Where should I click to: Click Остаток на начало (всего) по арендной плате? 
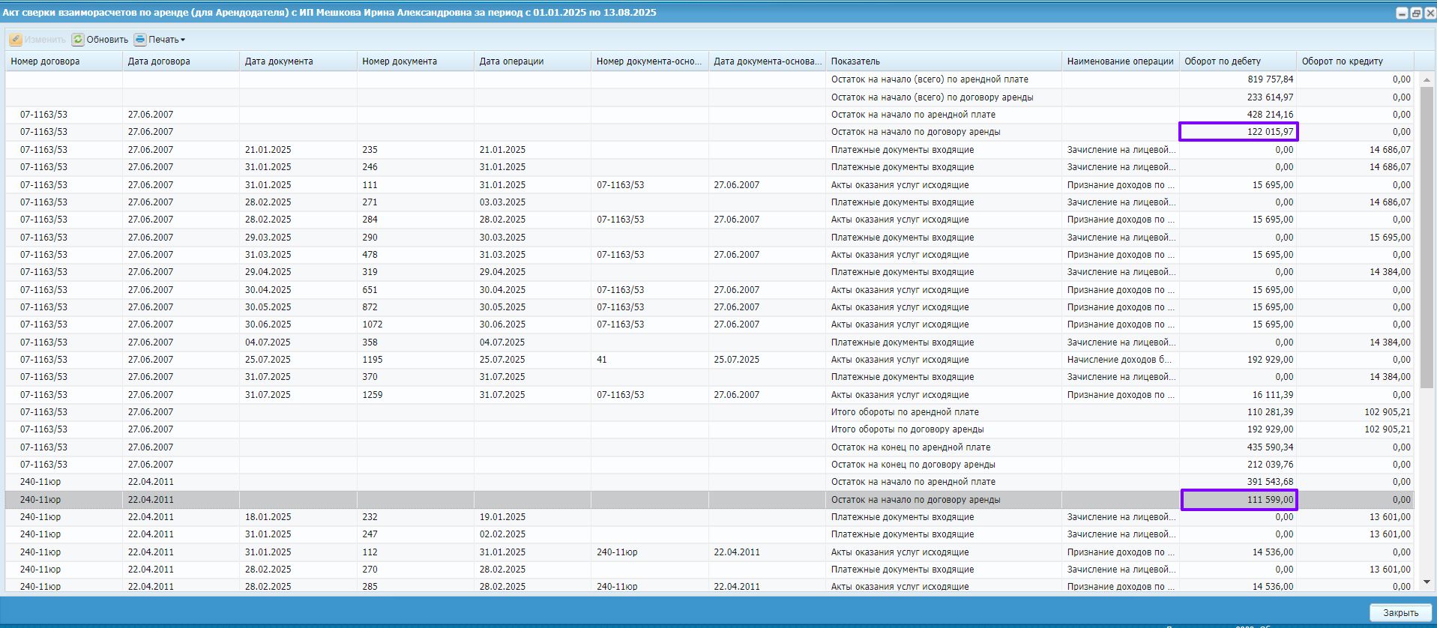[x=930, y=79]
